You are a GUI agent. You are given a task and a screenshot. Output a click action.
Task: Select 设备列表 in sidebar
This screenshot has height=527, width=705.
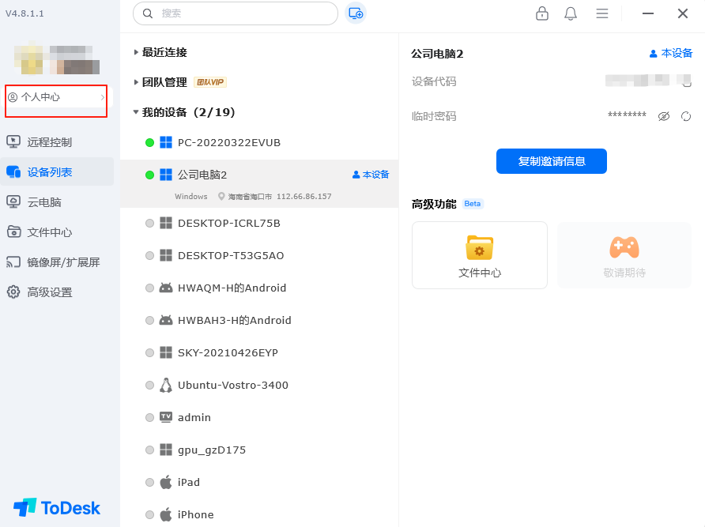57,171
